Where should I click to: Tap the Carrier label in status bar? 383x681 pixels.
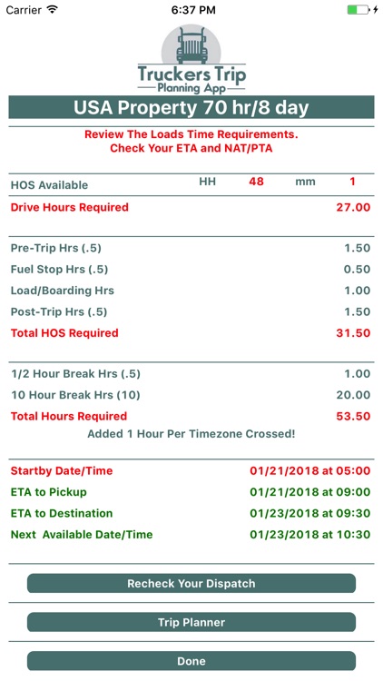point(24,10)
